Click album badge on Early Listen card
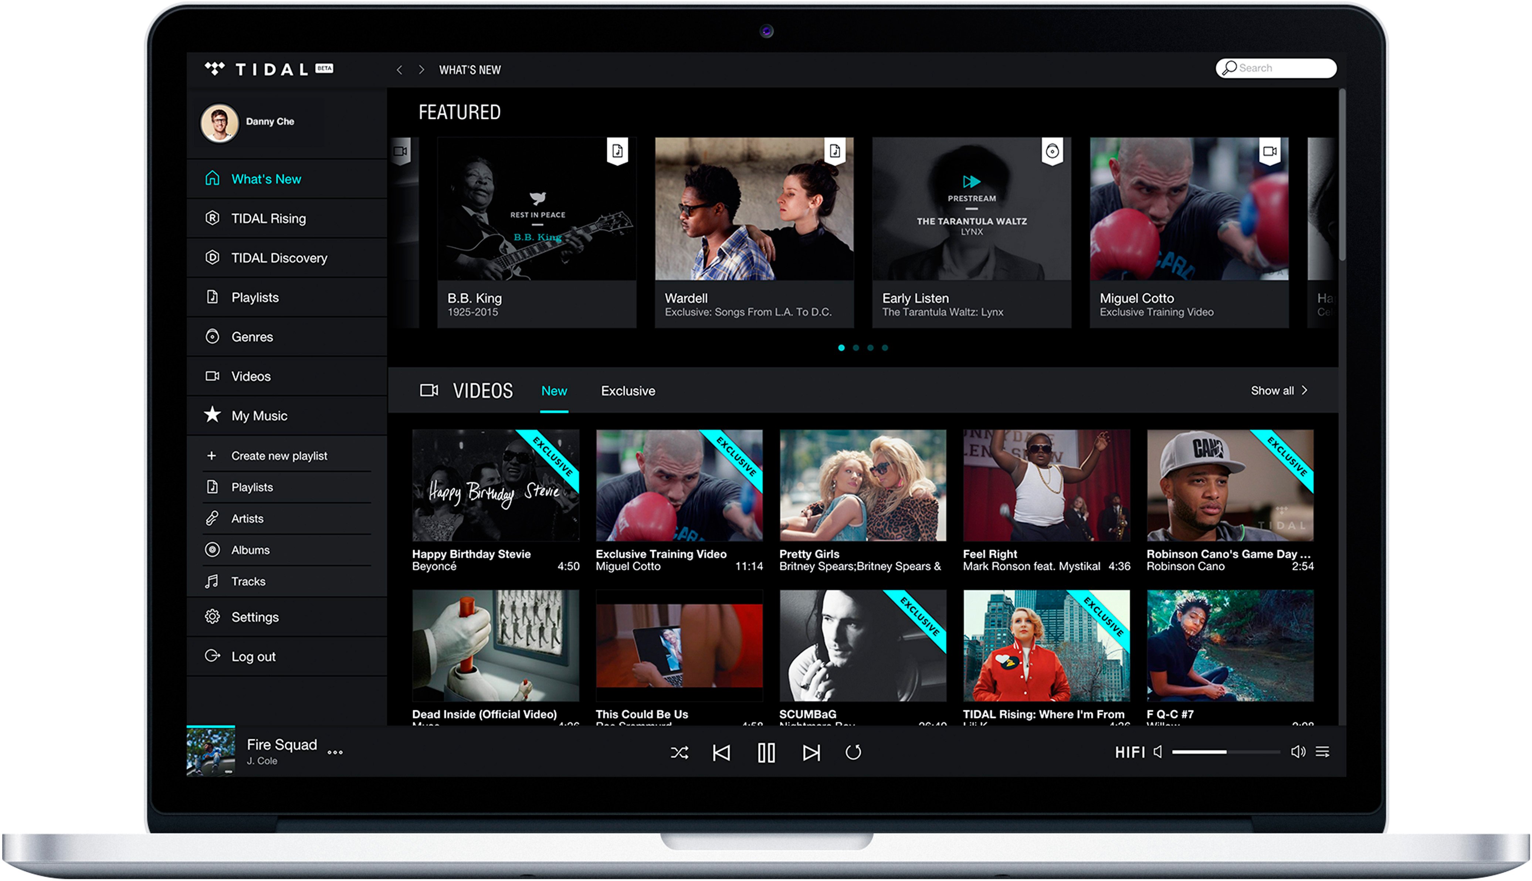 point(1053,151)
